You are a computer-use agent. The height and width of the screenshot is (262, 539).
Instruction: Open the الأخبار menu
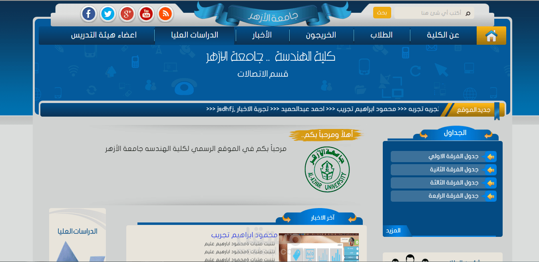tap(262, 35)
